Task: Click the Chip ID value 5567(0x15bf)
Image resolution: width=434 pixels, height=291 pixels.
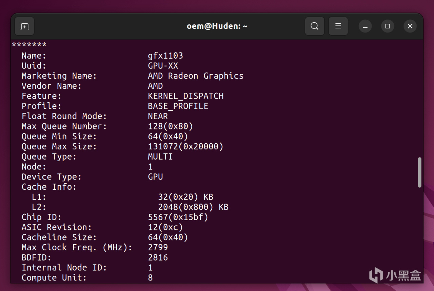Action: tap(178, 217)
